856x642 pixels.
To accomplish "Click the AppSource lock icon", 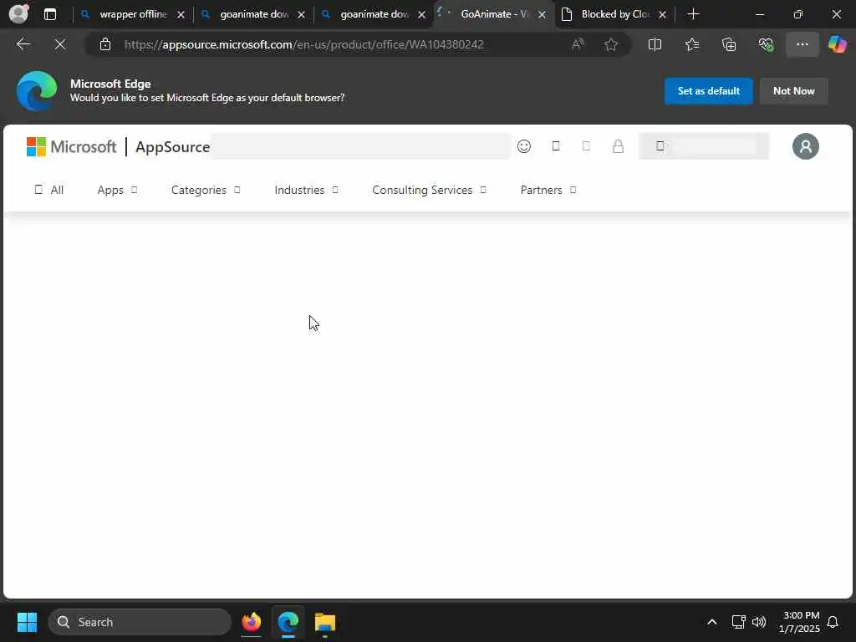I will pos(618,146).
